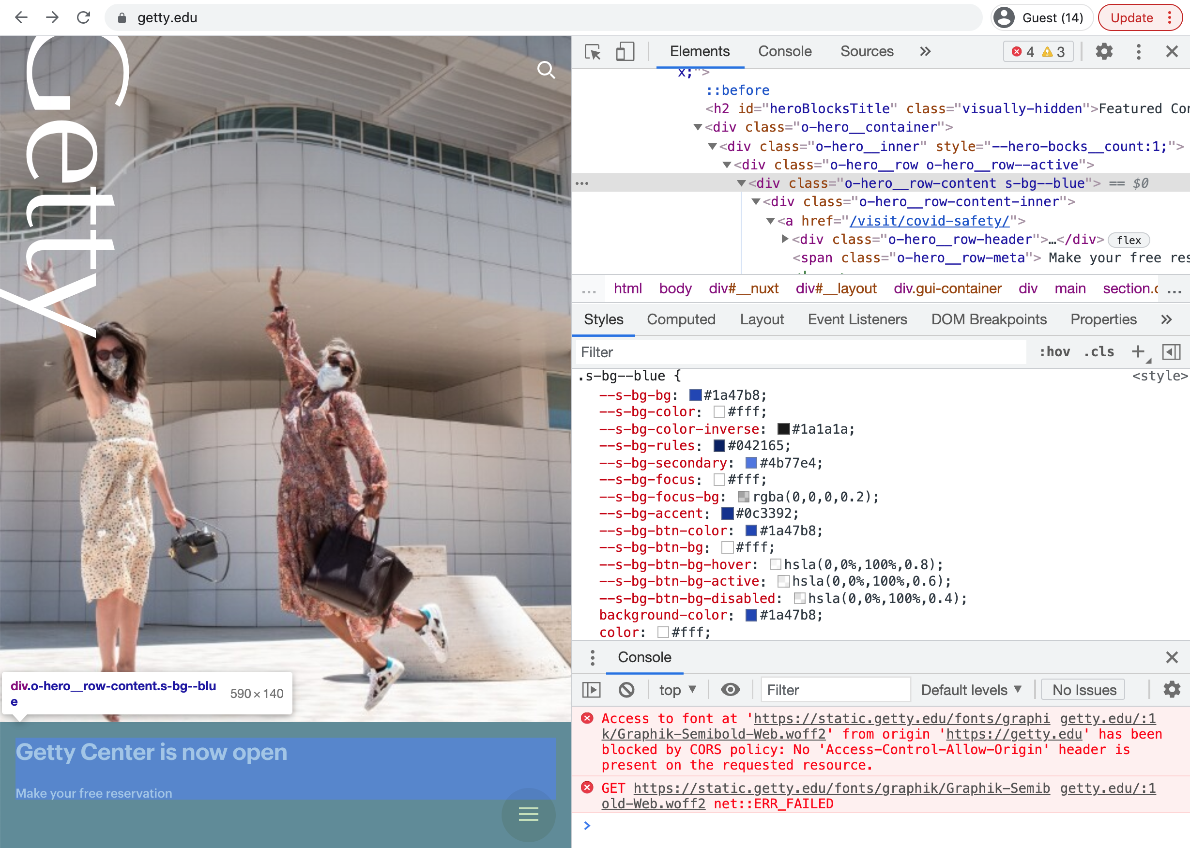Viewport: 1190px width, 848px height.
Task: Click the new style rule plus icon
Action: (1138, 352)
